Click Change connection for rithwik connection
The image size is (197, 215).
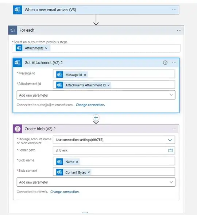click(x=65, y=192)
